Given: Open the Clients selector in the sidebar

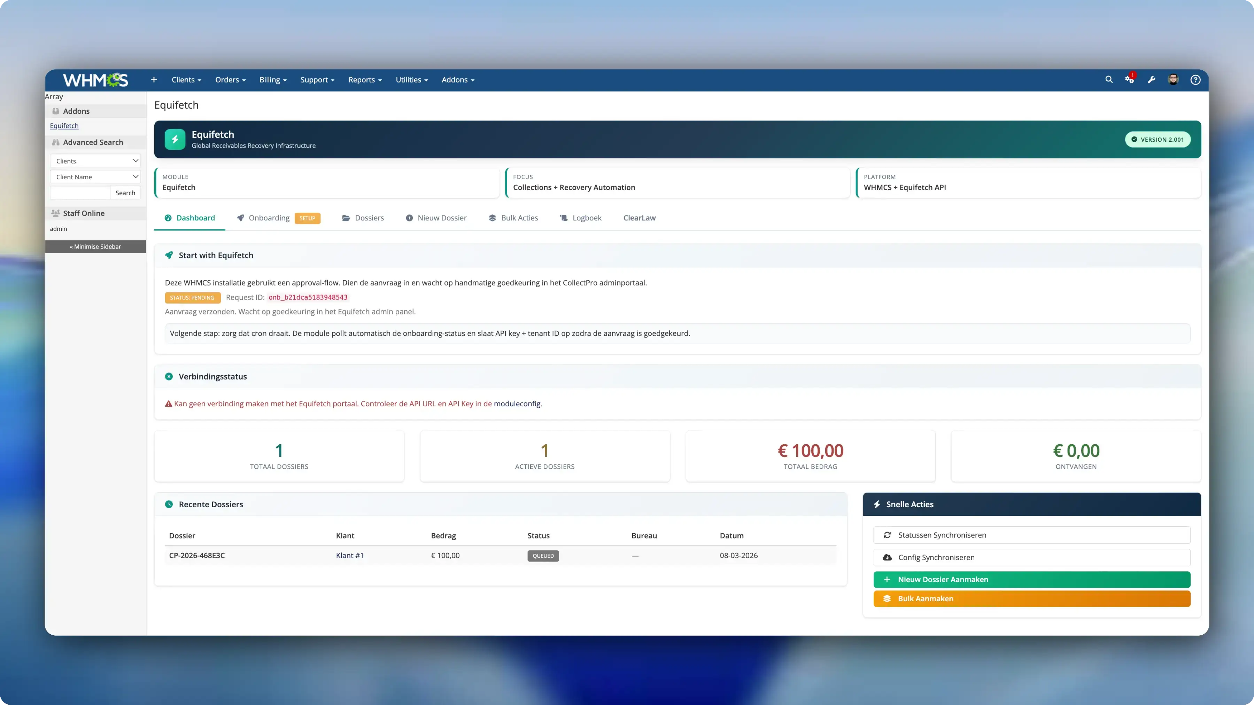Looking at the screenshot, I should pos(95,160).
